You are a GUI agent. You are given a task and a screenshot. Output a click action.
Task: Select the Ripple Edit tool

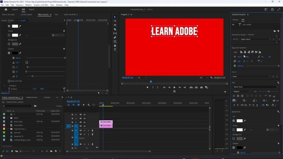pyautogui.click(x=115, y=25)
